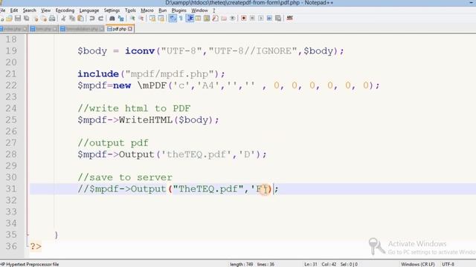This screenshot has width=476, height=267.
Task: Click the Save All toolbar icon
Action: 27,19
